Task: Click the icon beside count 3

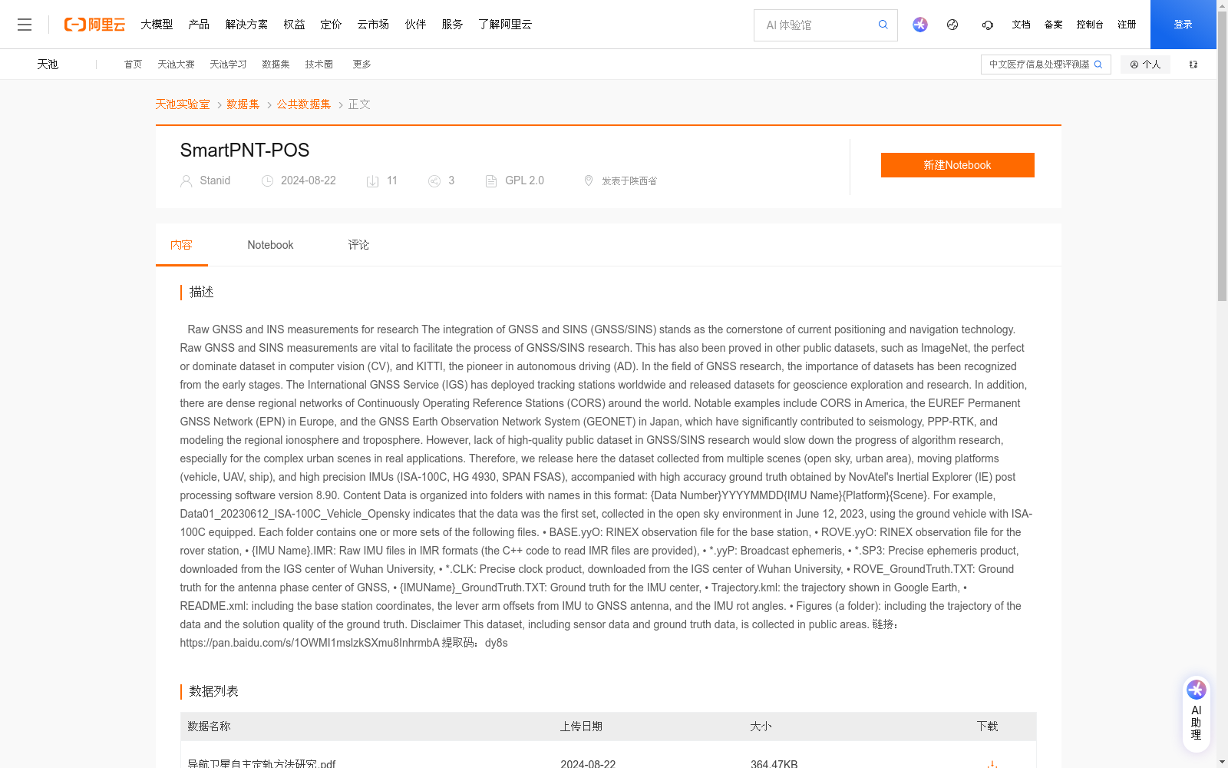Action: 434,181
